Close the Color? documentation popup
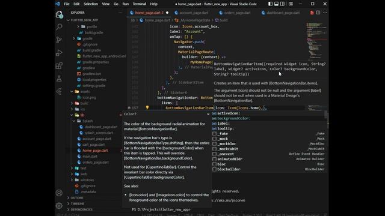385x216 pixels. (208, 114)
